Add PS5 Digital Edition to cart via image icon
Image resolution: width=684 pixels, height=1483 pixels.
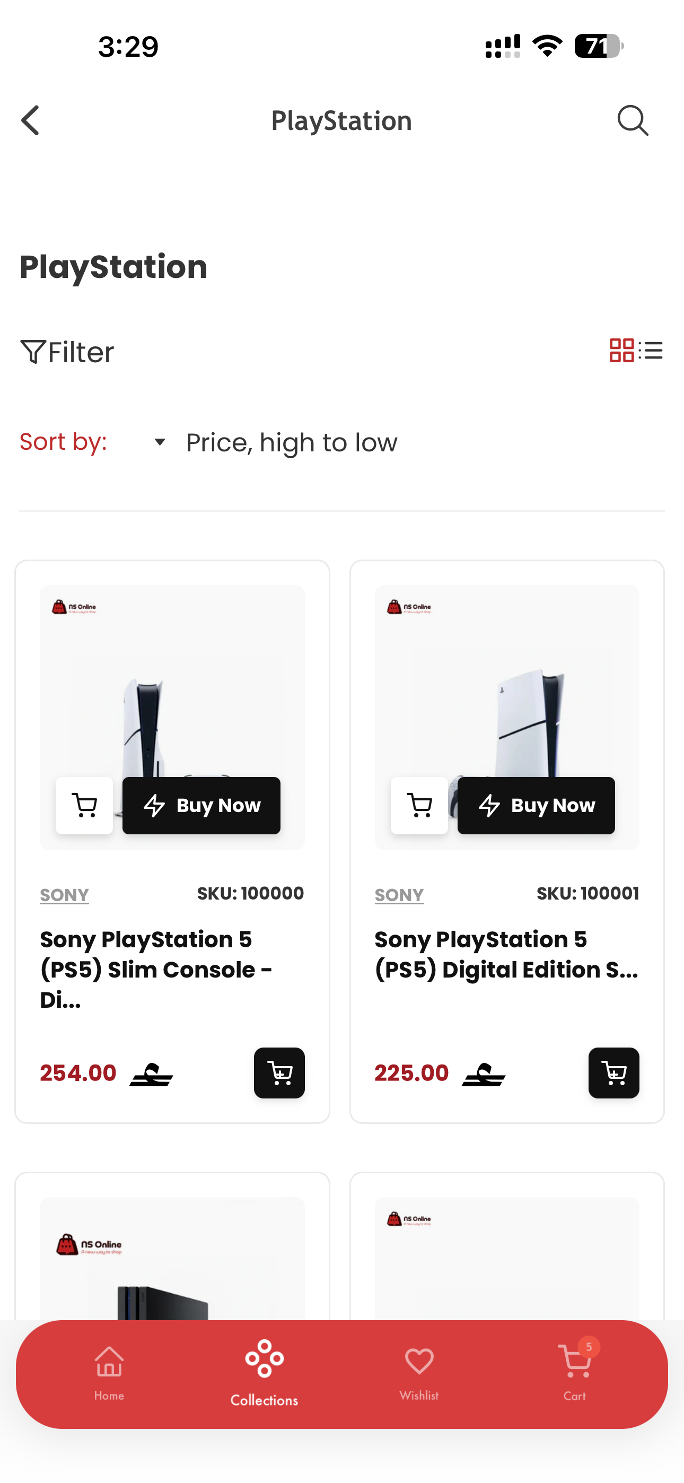[419, 805]
